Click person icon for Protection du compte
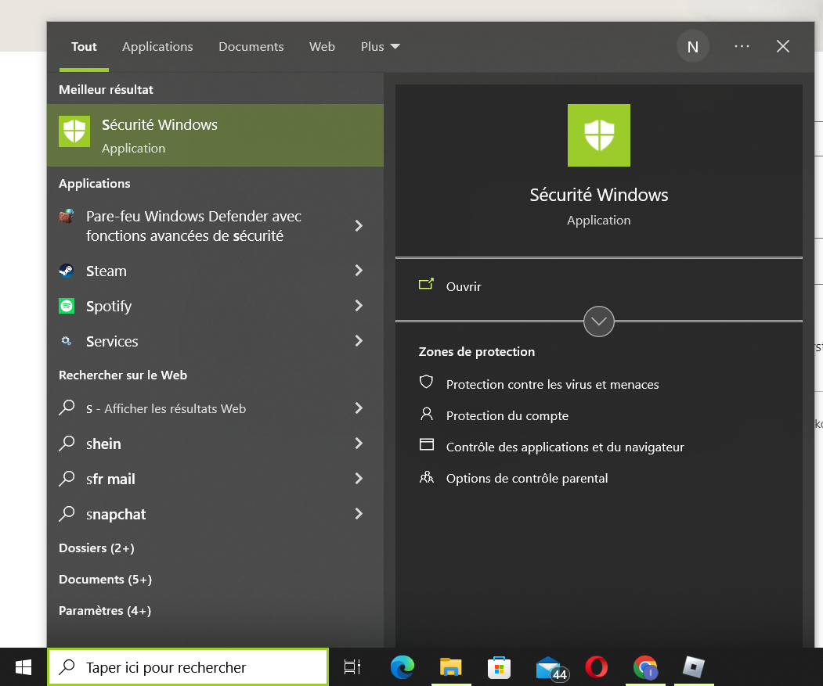823x686 pixels. pyautogui.click(x=427, y=415)
